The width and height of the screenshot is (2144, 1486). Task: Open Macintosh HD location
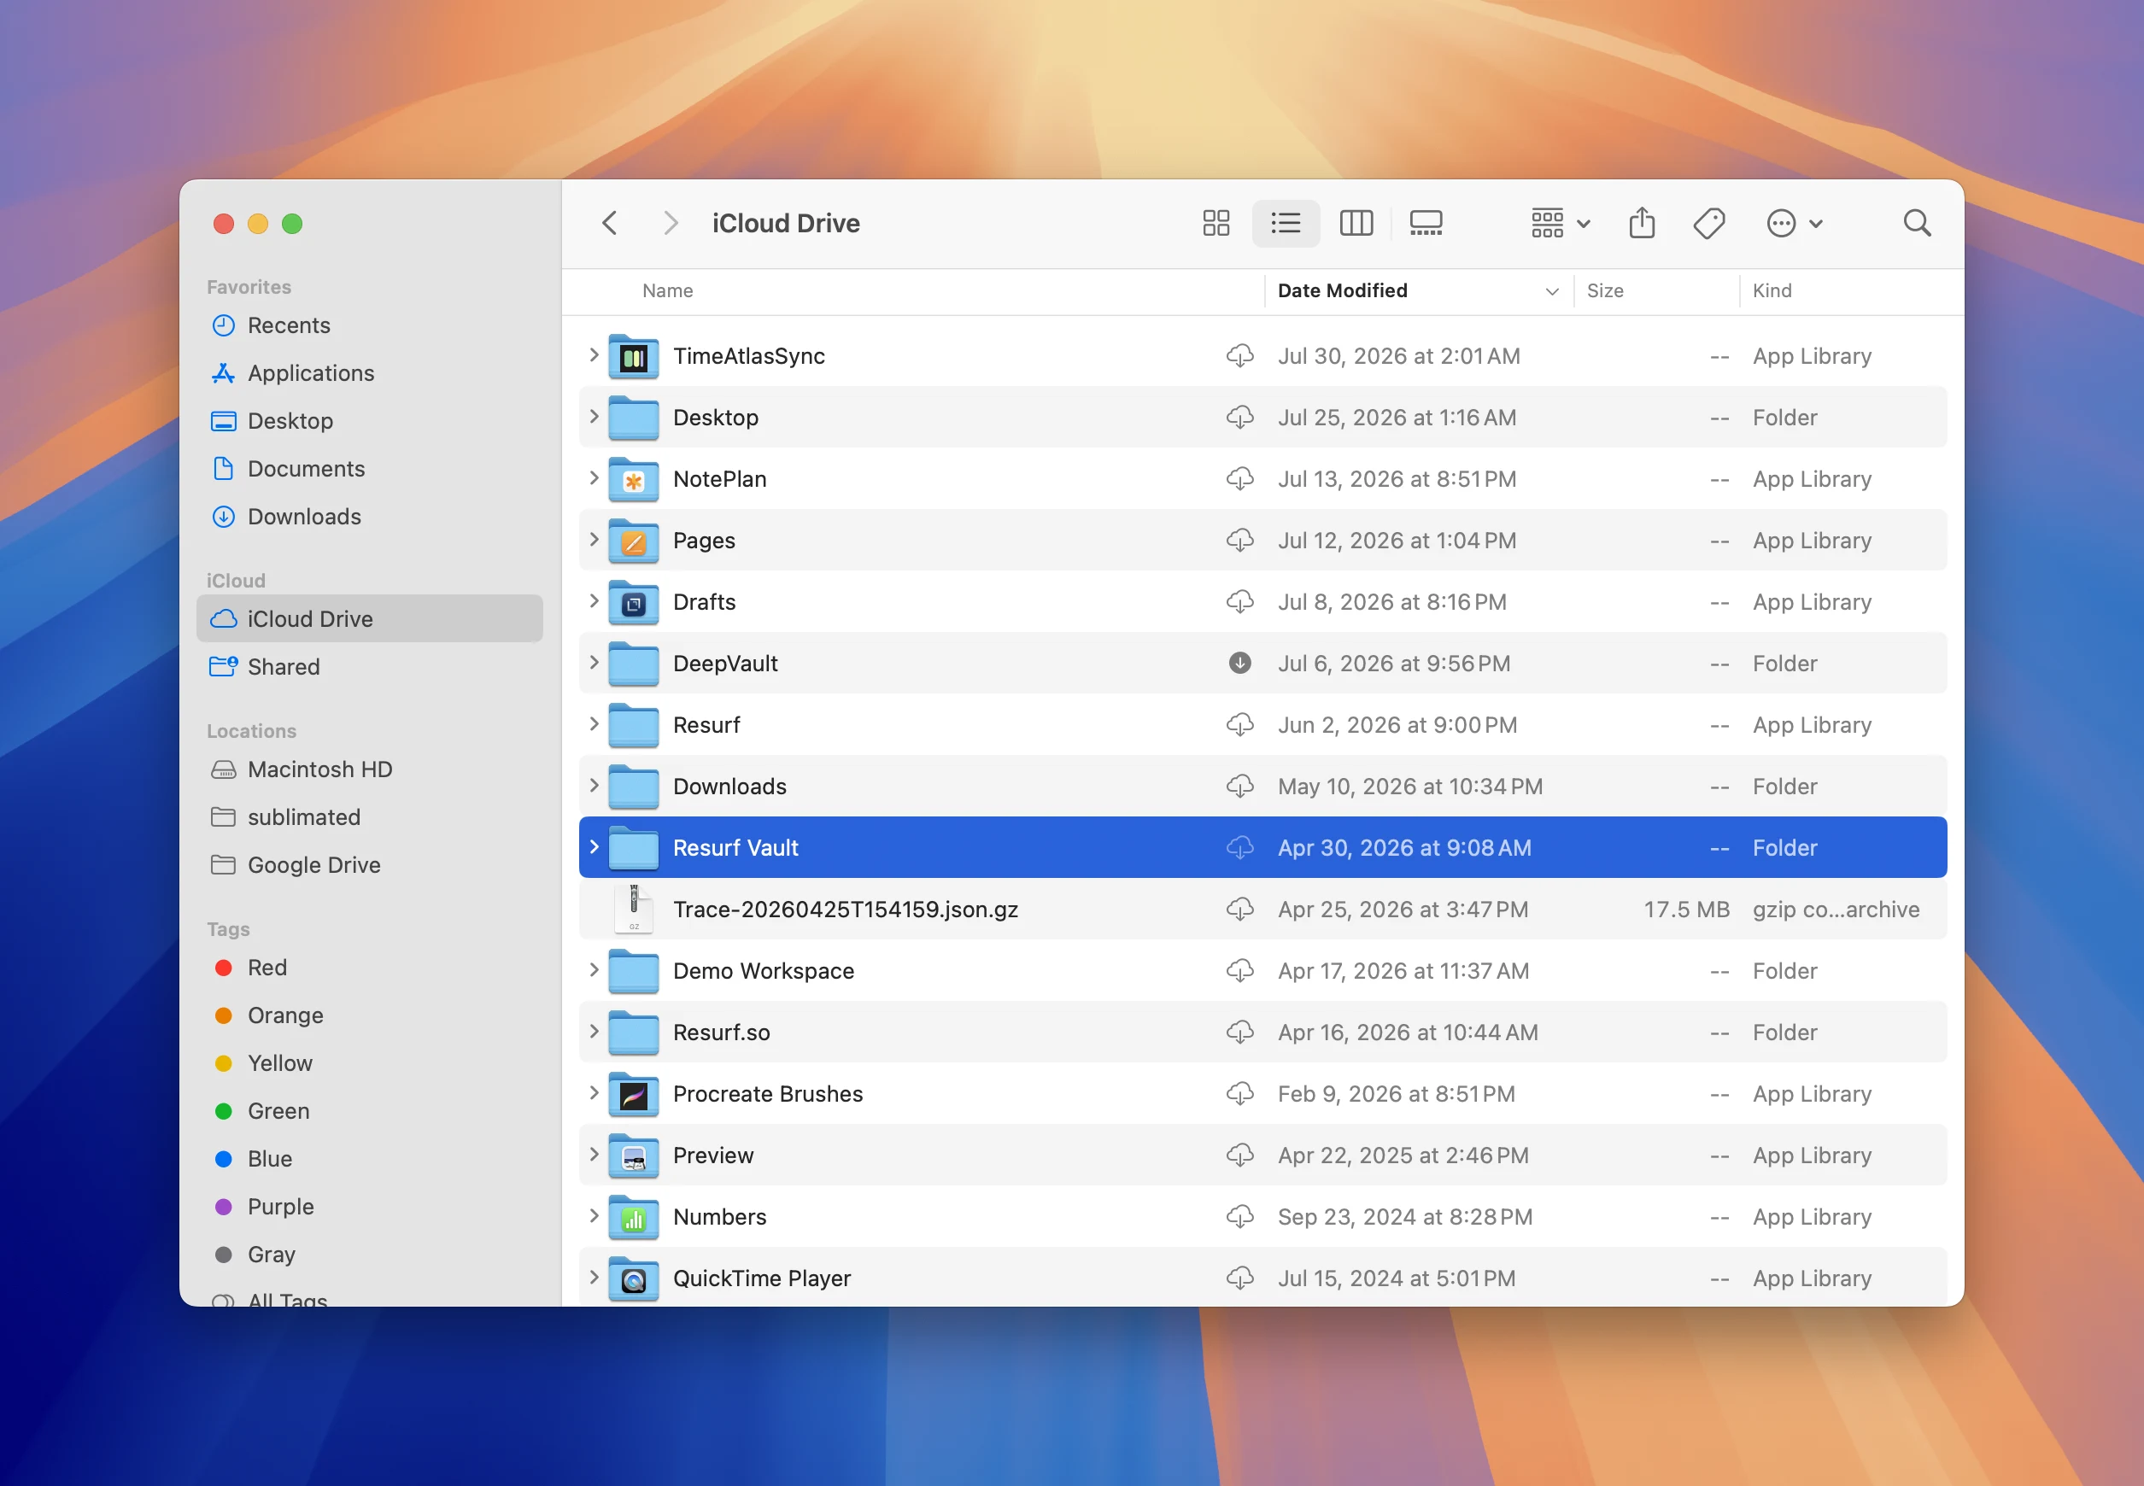[x=369, y=769]
